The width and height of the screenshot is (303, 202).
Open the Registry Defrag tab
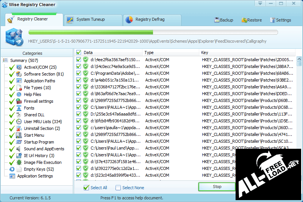(x=150, y=19)
